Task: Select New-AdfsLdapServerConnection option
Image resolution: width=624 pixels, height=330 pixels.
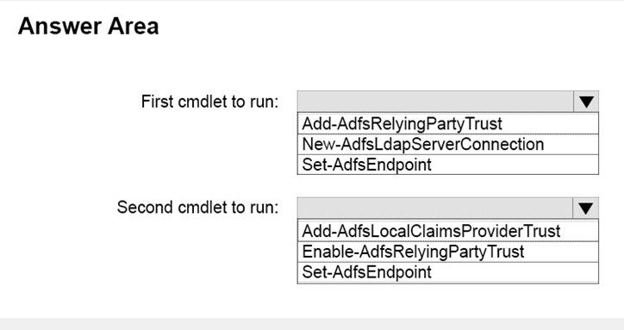Action: 447,144
